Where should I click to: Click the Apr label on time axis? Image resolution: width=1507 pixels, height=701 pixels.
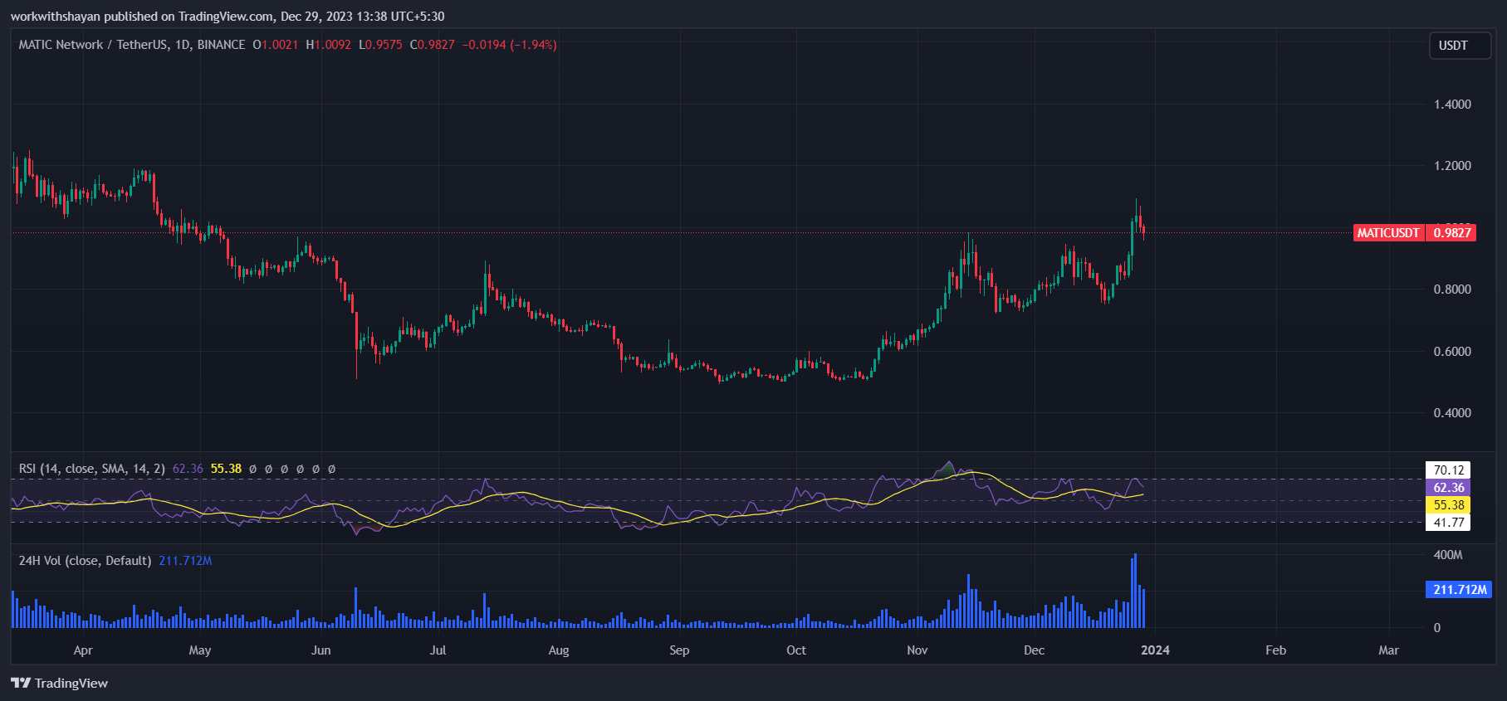click(x=83, y=650)
